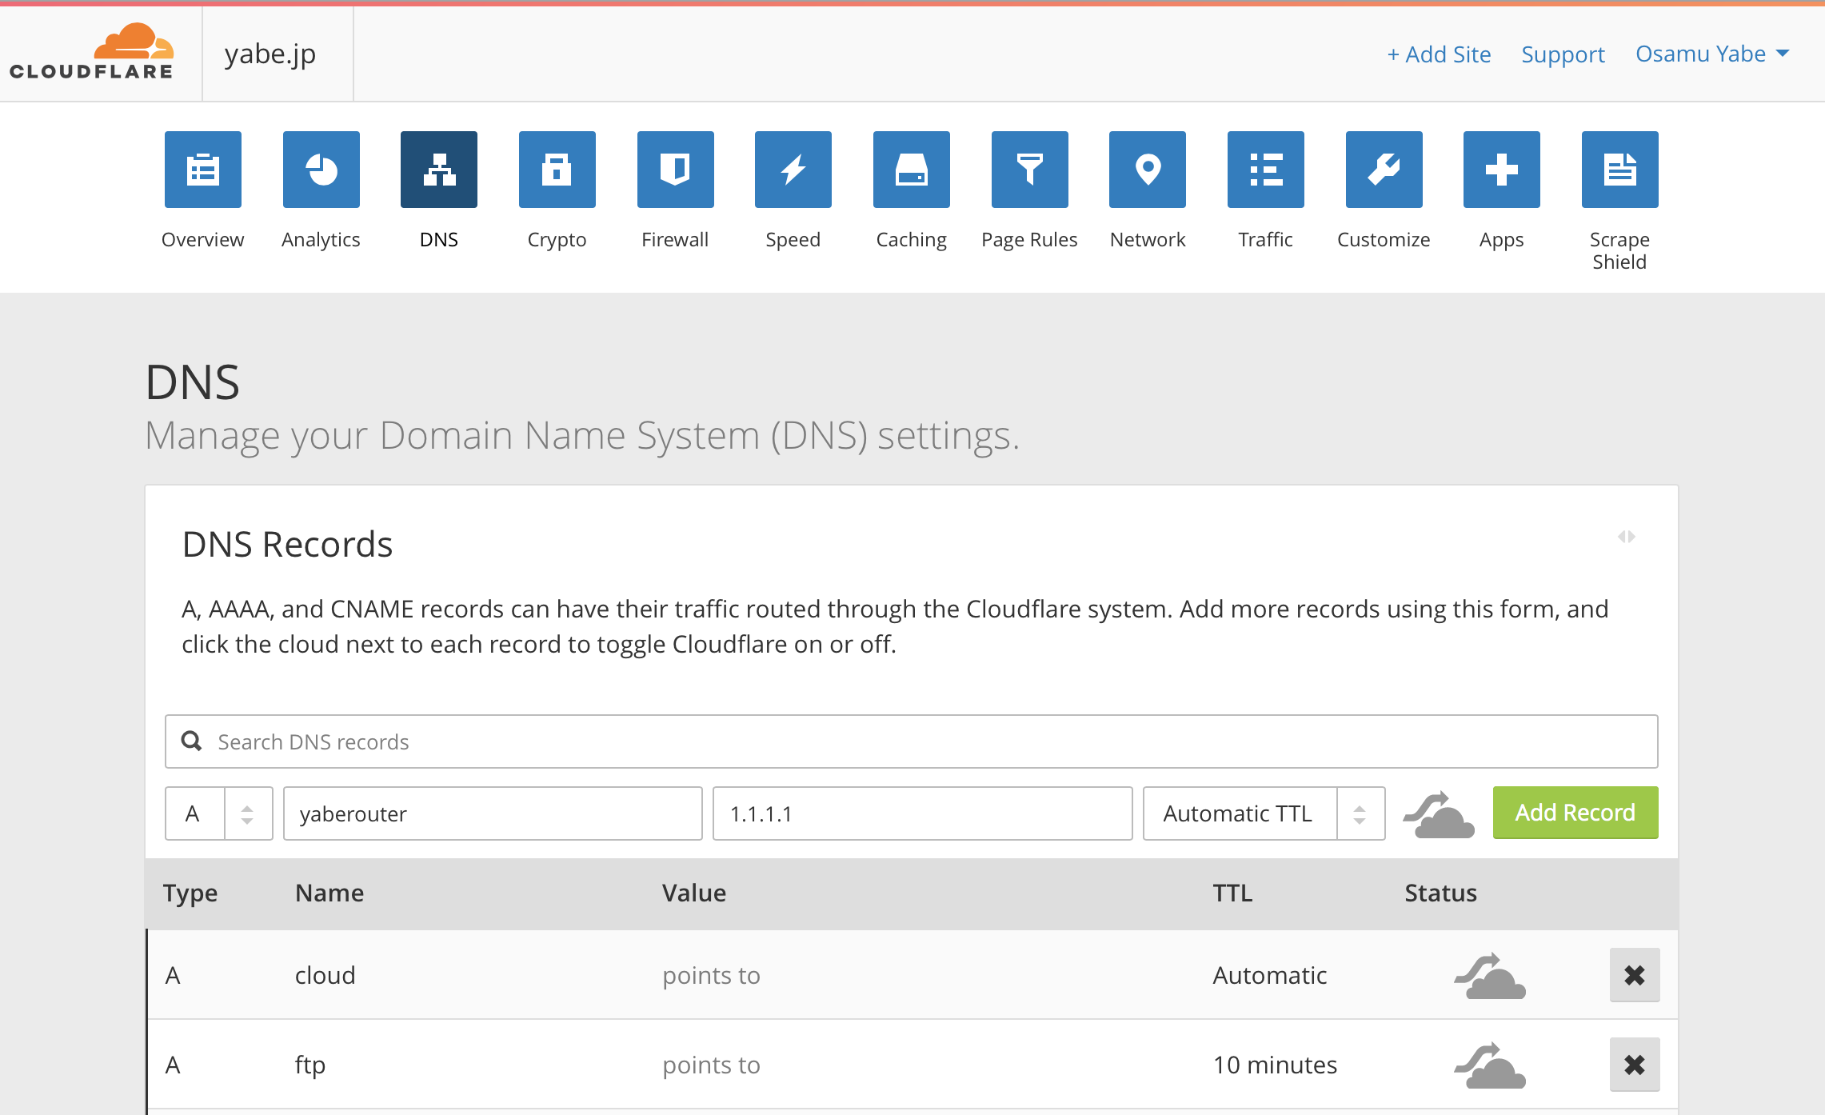Click the DNS Records heading
This screenshot has height=1115, width=1825.
pyautogui.click(x=288, y=544)
